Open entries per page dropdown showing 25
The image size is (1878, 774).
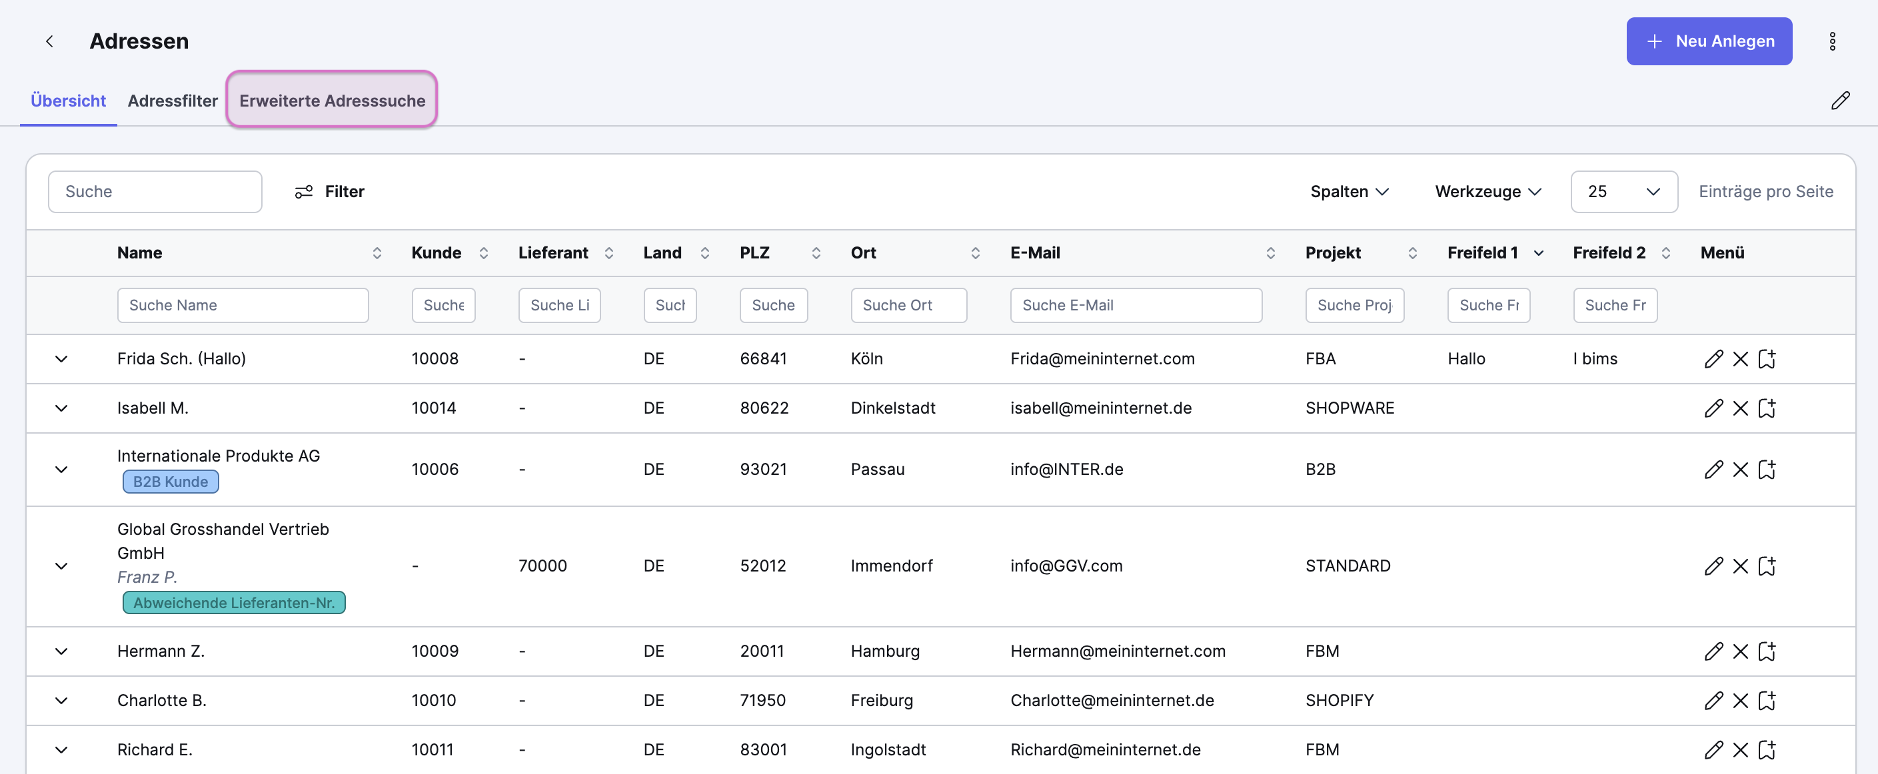tap(1623, 192)
